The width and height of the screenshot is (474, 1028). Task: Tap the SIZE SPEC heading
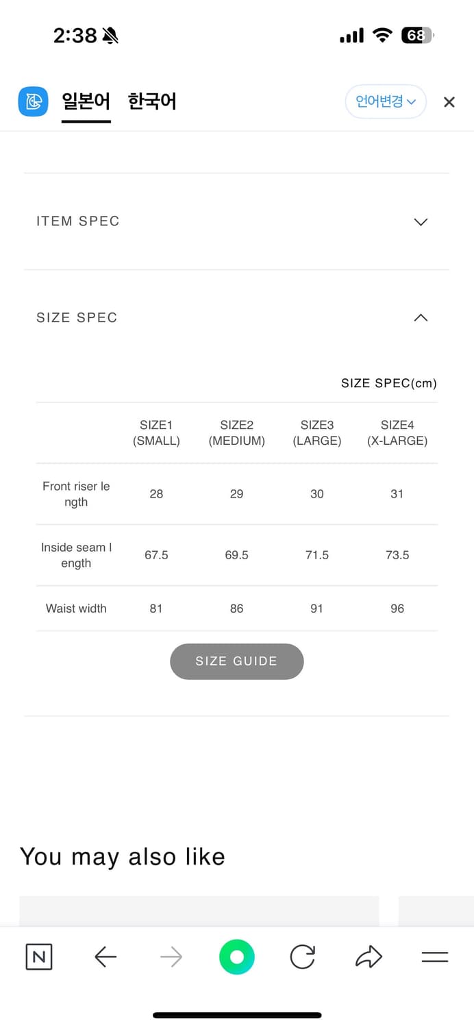click(77, 317)
